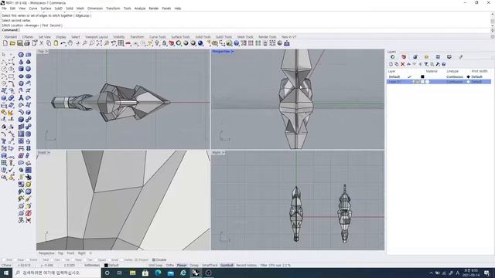Click the Rhino app icon on Windows taskbar
The image size is (495, 278).
[196, 273]
